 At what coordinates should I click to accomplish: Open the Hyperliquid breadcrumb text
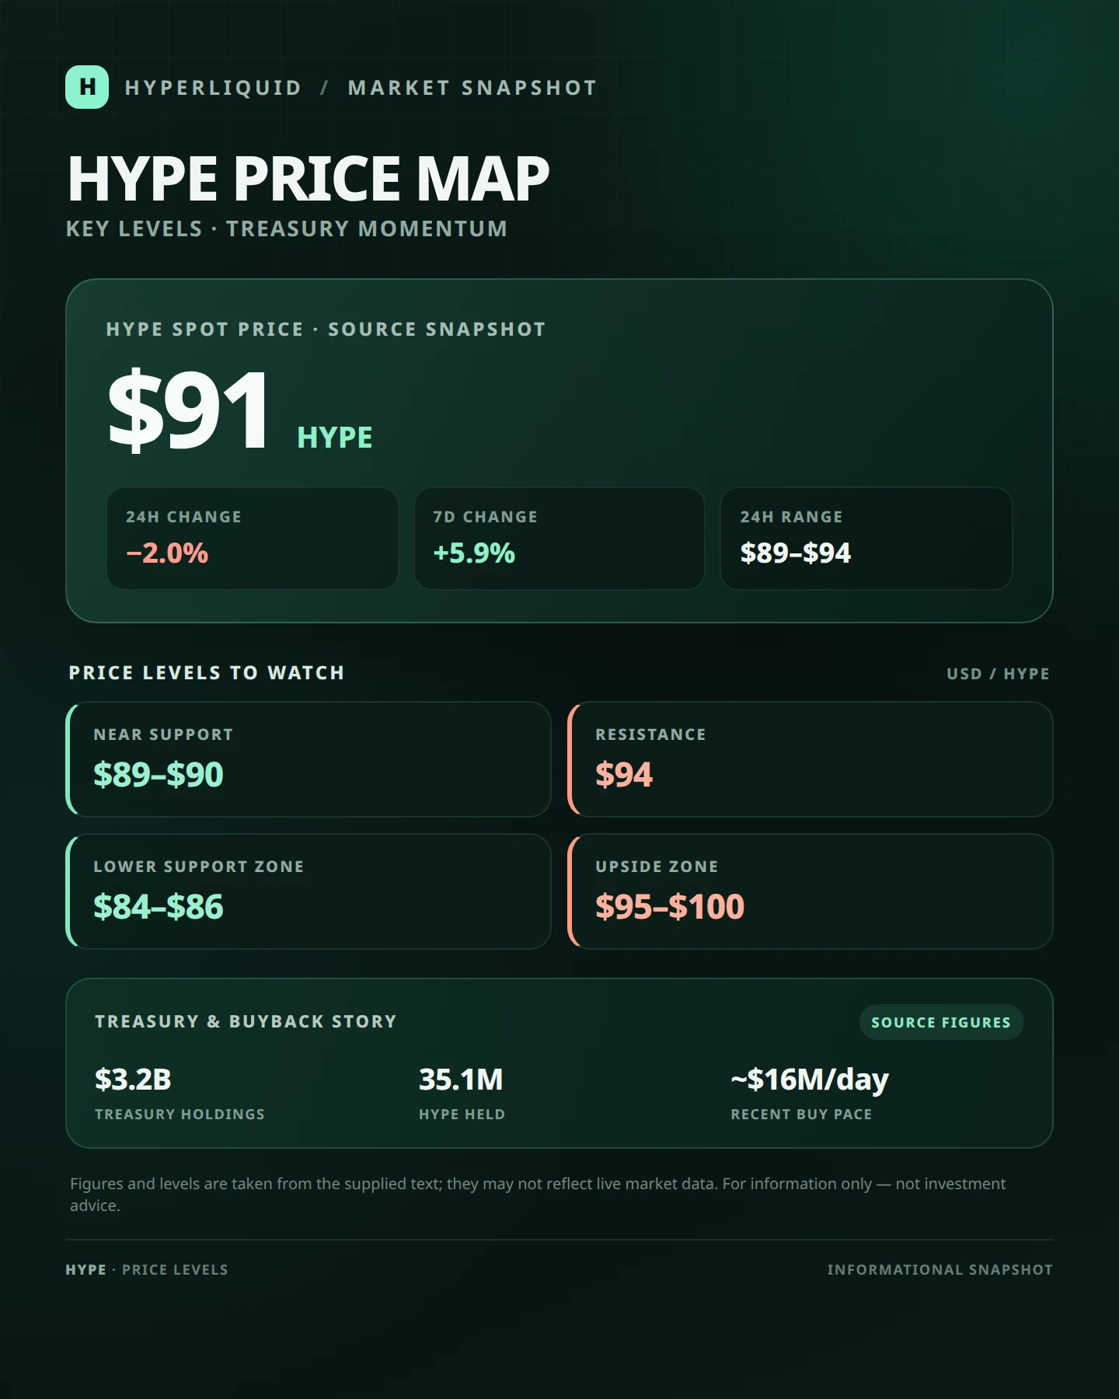213,88
